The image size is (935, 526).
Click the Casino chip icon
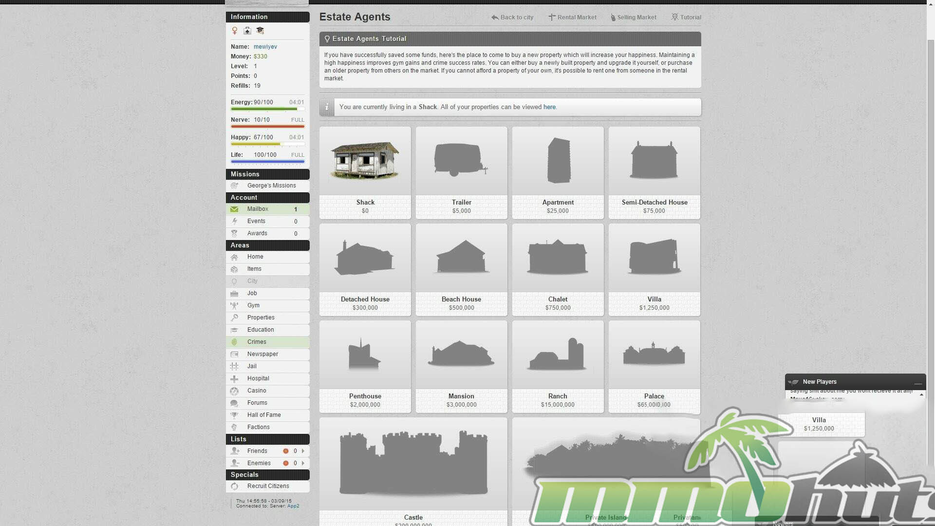click(234, 391)
